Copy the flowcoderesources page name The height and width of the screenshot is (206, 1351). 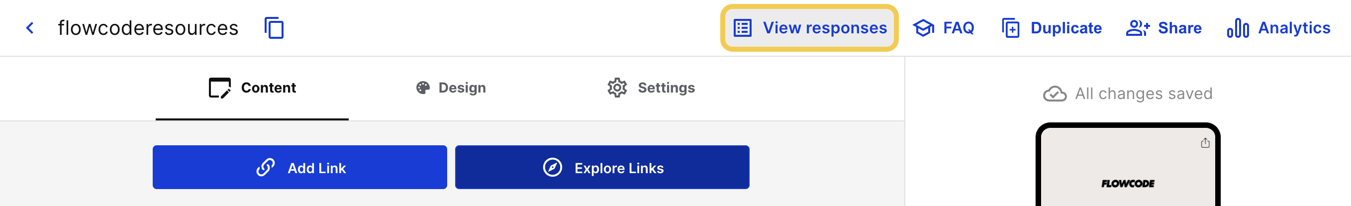pos(274,28)
